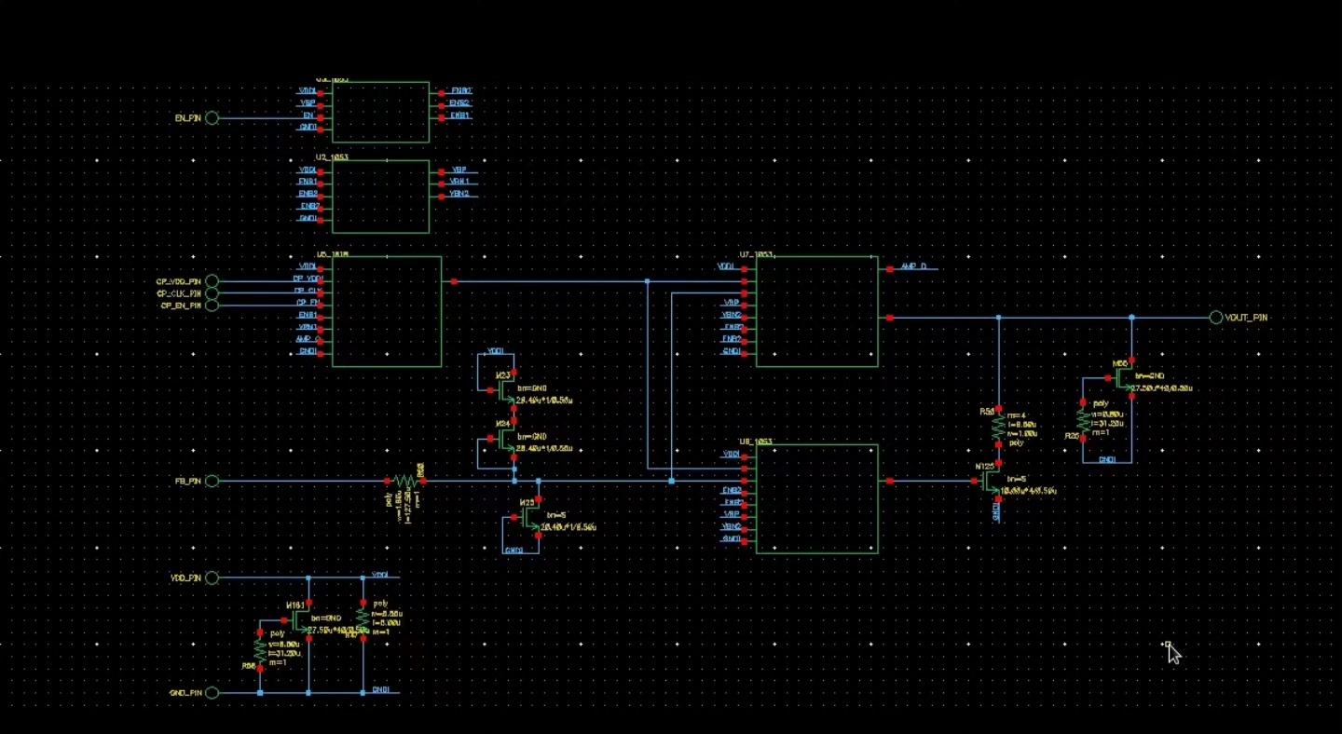This screenshot has height=734, width=1342.
Task: Select the CP_EN_PIN port circle
Action: [x=212, y=306]
